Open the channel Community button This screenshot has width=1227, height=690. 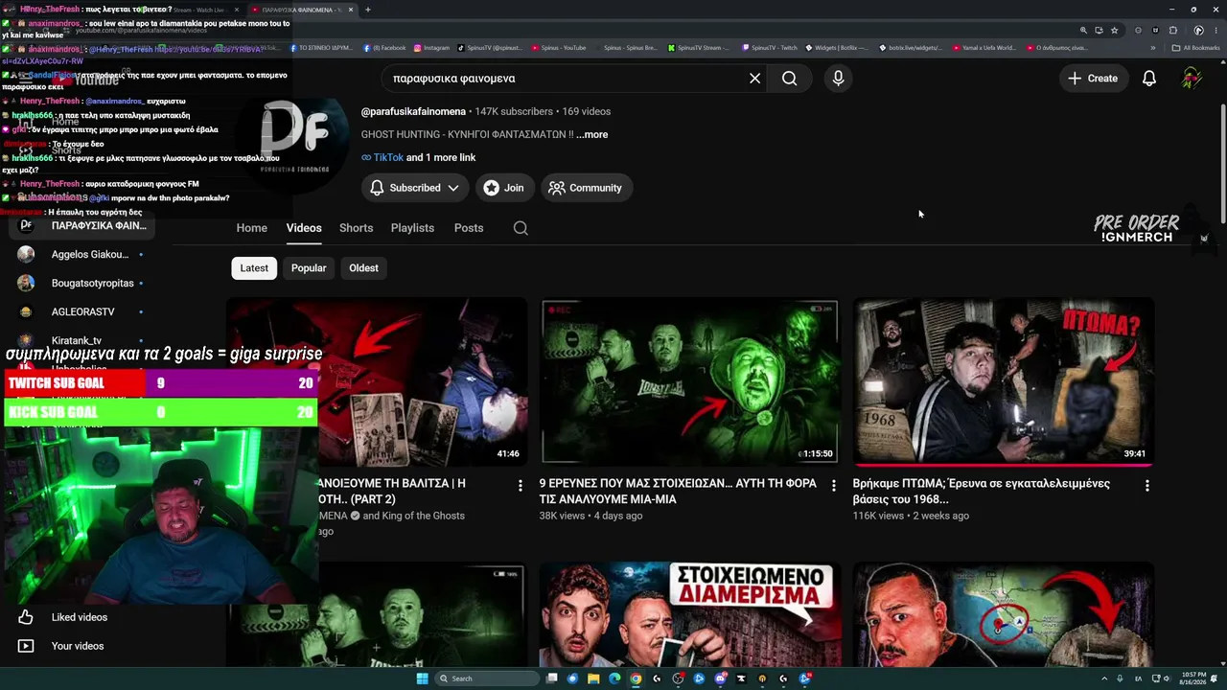pos(585,188)
